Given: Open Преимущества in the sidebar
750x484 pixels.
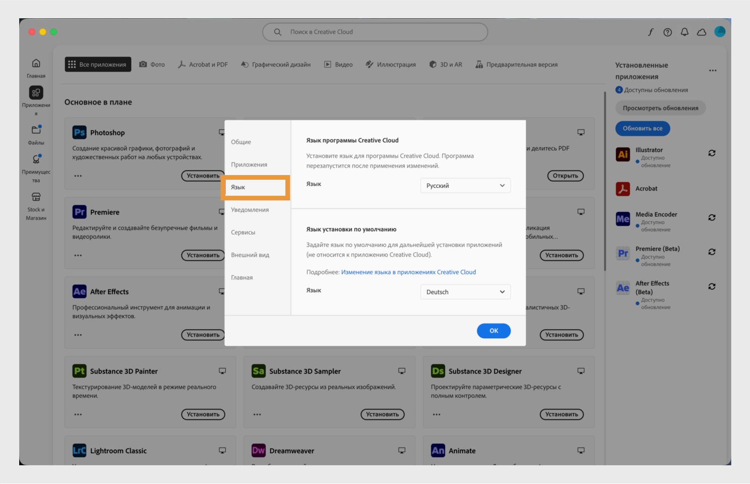Looking at the screenshot, I should [x=36, y=168].
